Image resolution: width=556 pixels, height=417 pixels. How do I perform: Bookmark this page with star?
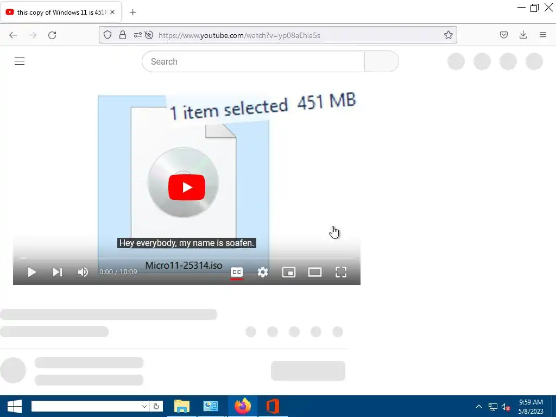point(448,35)
